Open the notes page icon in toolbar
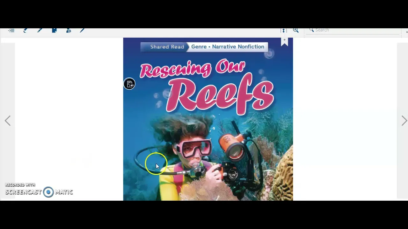 [55, 31]
